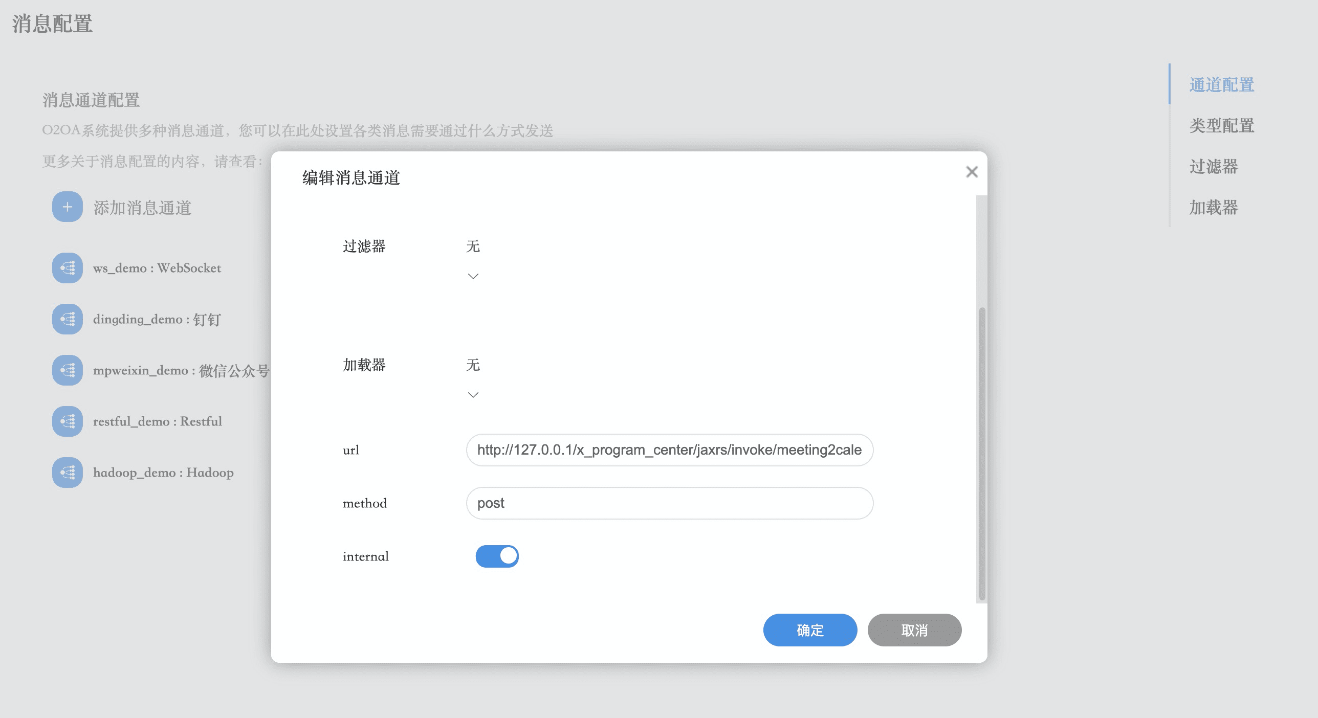Select the ws_demo WebSocket channel icon
Screen dimensions: 1318x718
67,268
